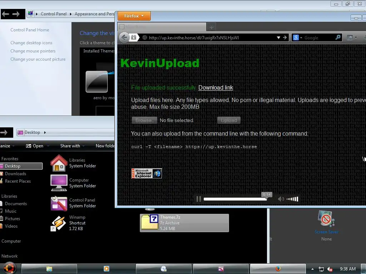Screen dimensions: 366x274
Task: Select the Computer system folder icon
Action: (x=59, y=183)
